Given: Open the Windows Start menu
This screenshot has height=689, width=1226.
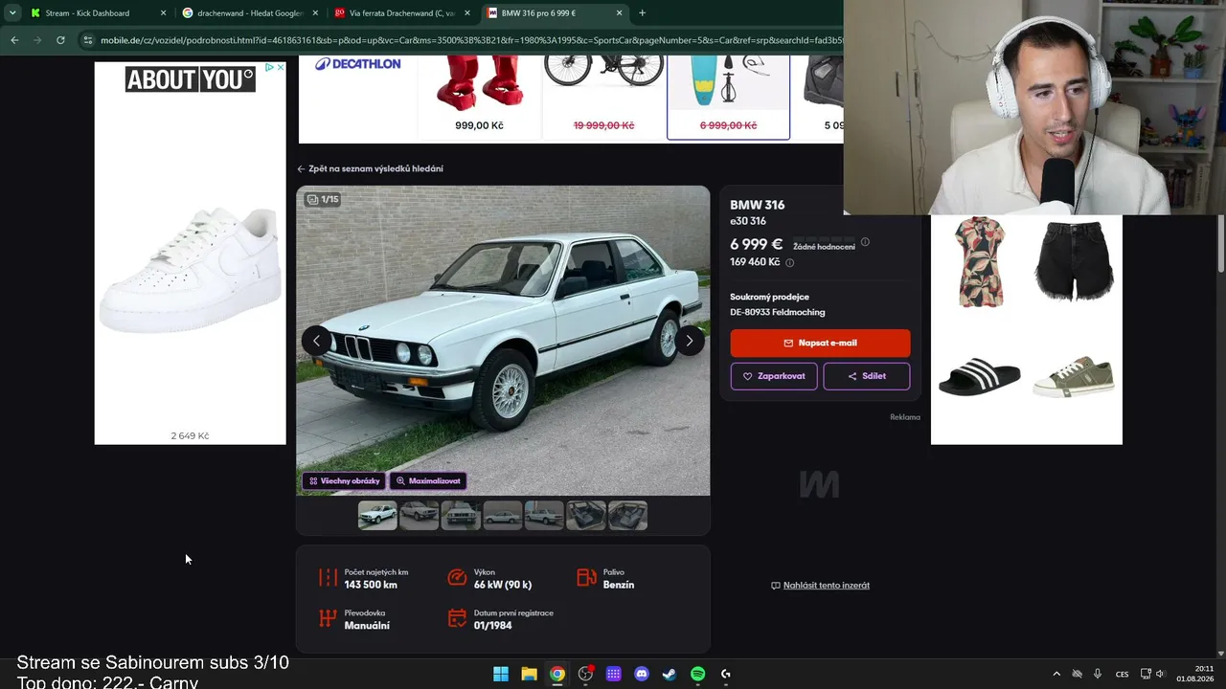Looking at the screenshot, I should pos(501,674).
